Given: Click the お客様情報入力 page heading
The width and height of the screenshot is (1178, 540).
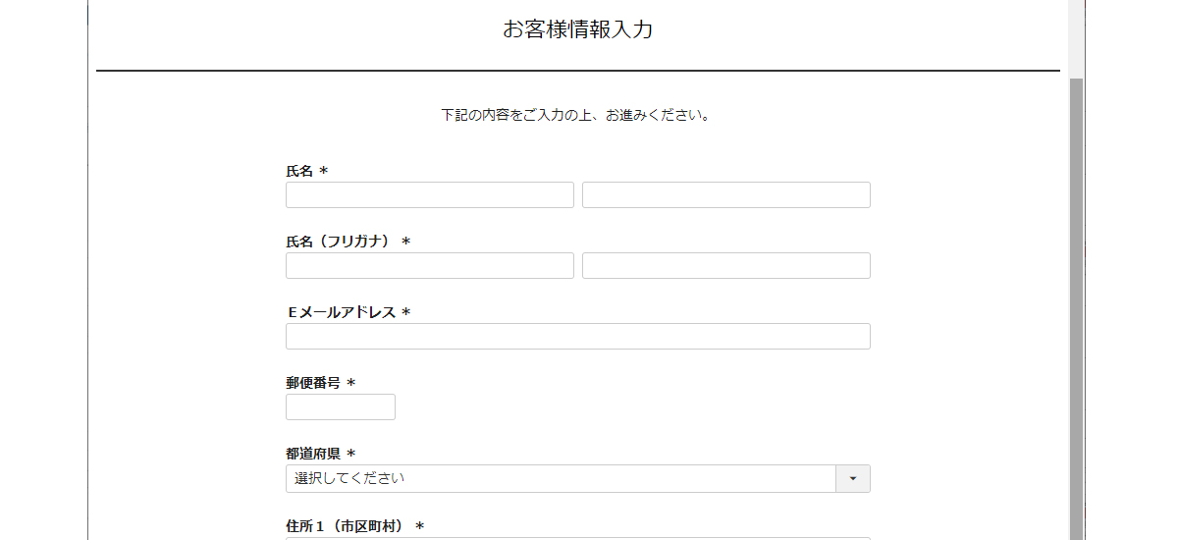Looking at the screenshot, I should pyautogui.click(x=577, y=30).
